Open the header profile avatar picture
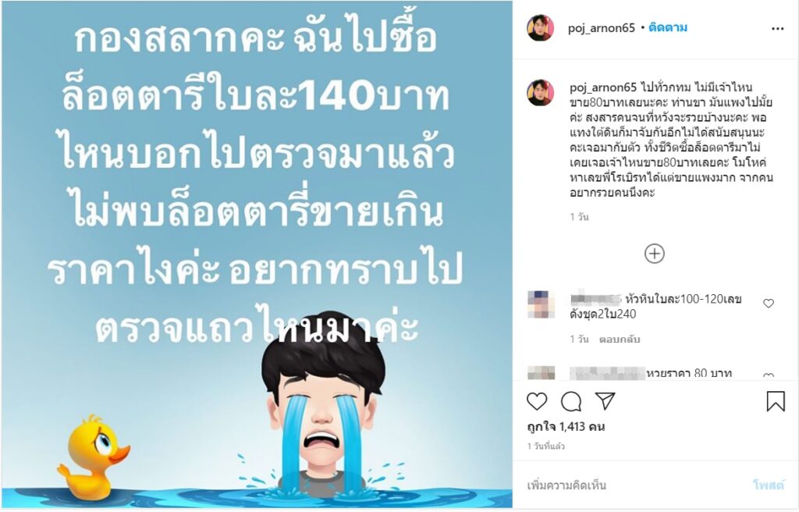Viewport: 799px width, 512px height. [540, 27]
